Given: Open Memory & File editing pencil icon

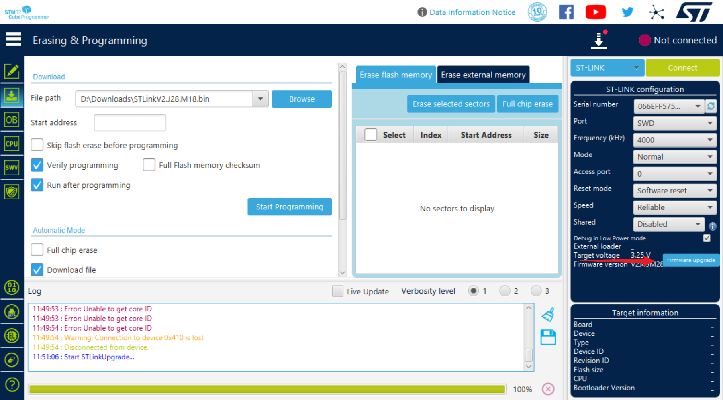Looking at the screenshot, I should pyautogui.click(x=12, y=71).
